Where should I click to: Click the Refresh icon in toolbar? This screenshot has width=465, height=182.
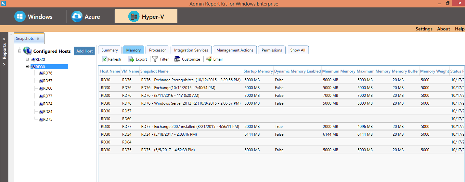[x=105, y=59]
